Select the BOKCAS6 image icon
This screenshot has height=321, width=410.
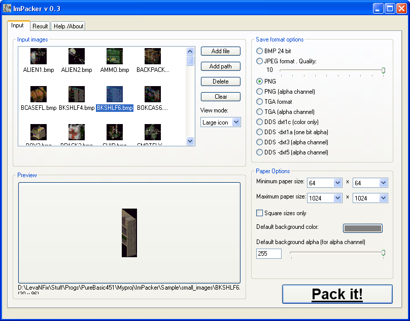[153, 94]
